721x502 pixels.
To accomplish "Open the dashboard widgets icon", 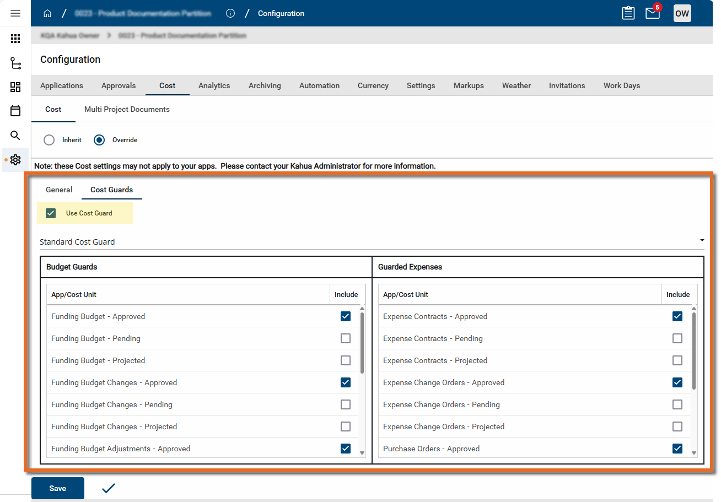I will (15, 87).
